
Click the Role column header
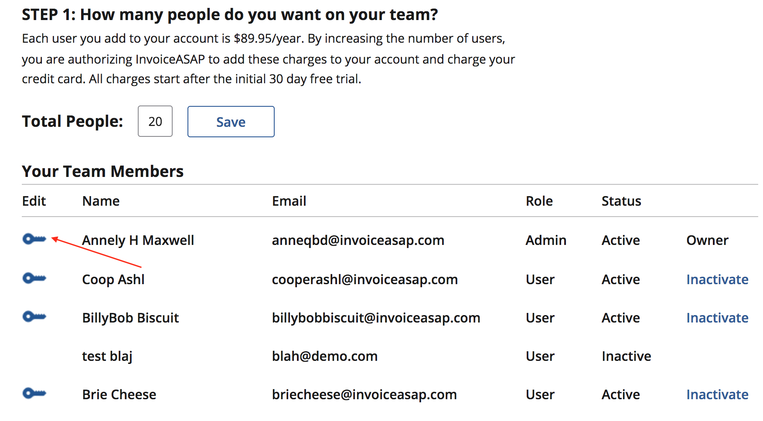539,201
